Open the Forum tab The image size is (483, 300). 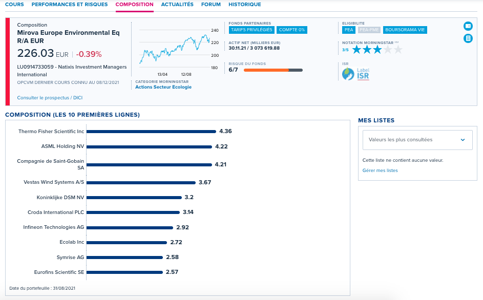(211, 5)
